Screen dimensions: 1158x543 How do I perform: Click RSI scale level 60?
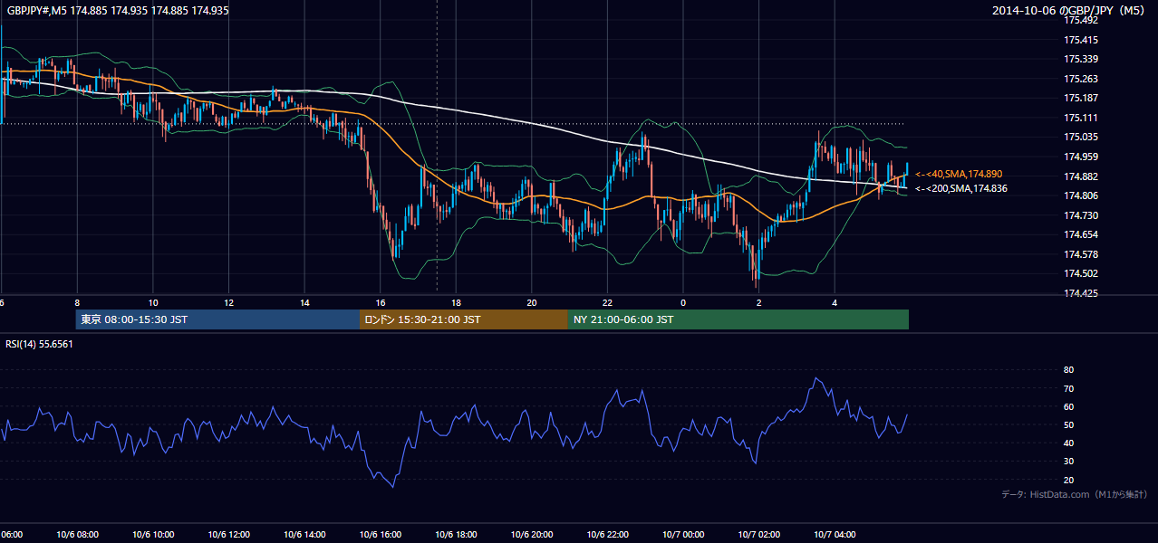click(1068, 406)
